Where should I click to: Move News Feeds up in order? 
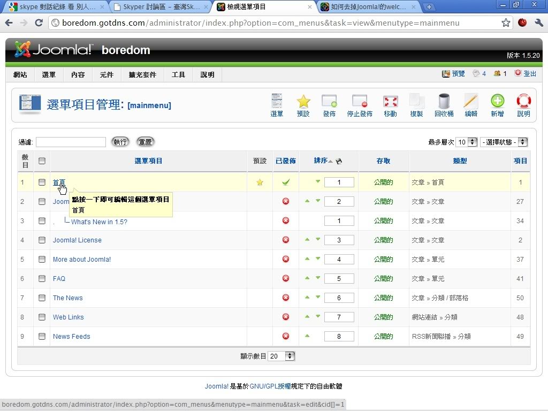[307, 336]
